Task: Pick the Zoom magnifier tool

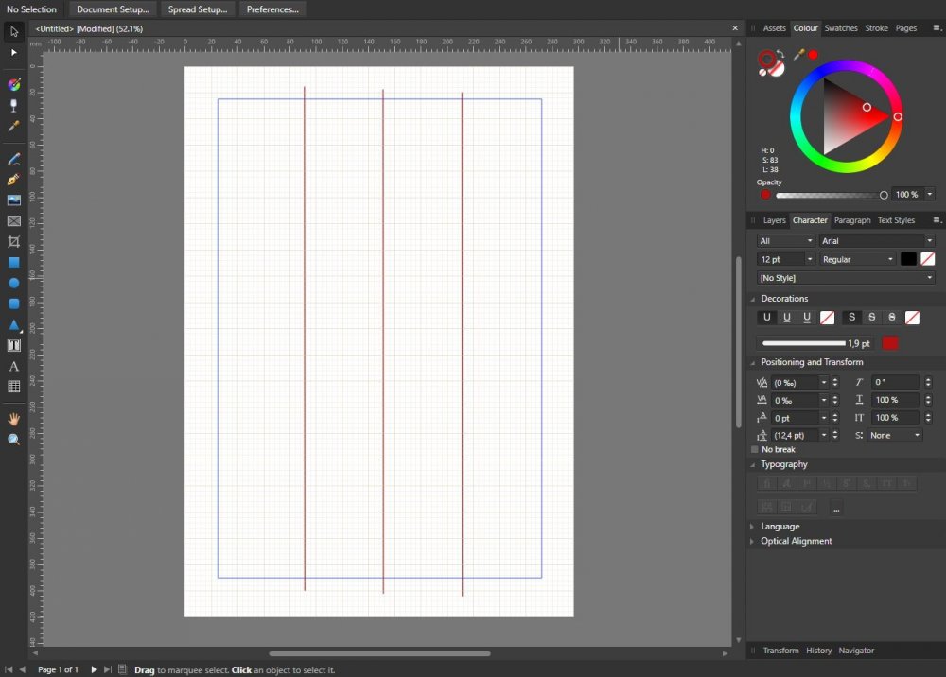Action: (x=13, y=440)
